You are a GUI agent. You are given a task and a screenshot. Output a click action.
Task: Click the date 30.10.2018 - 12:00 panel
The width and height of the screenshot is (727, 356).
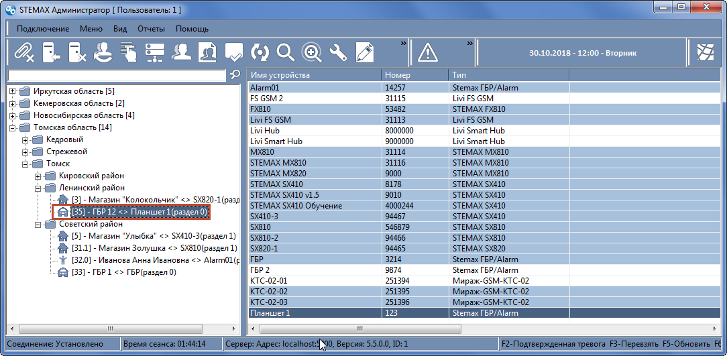click(582, 53)
